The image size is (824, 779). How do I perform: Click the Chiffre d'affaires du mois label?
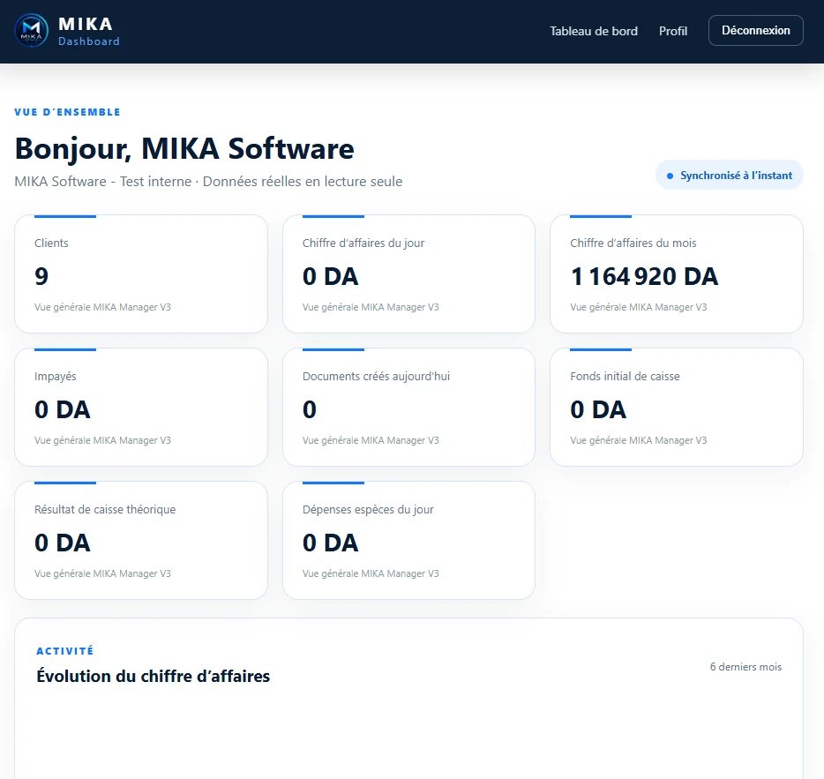[633, 243]
